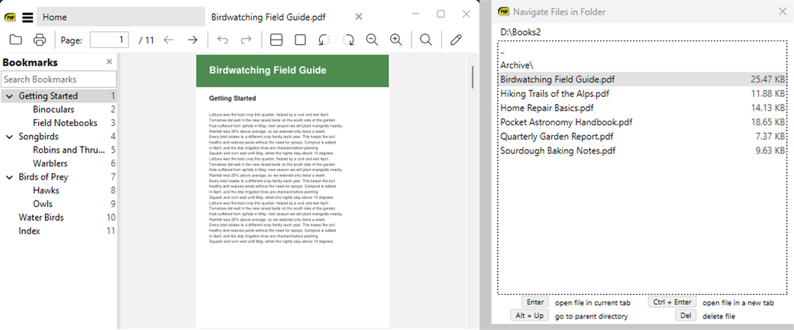Select the Water Birds bookmark
Image resolution: width=794 pixels, height=330 pixels.
(x=41, y=218)
